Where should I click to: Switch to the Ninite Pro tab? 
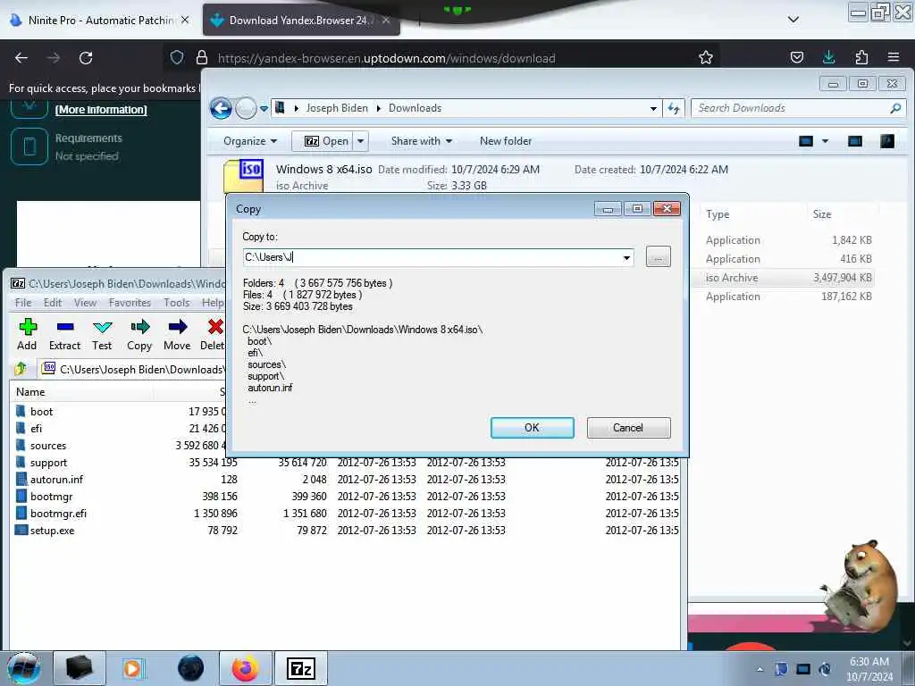[99, 20]
